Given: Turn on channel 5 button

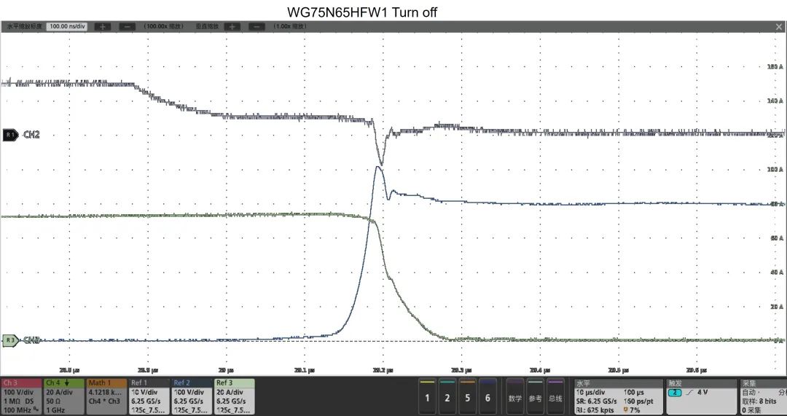Looking at the screenshot, I should (467, 396).
